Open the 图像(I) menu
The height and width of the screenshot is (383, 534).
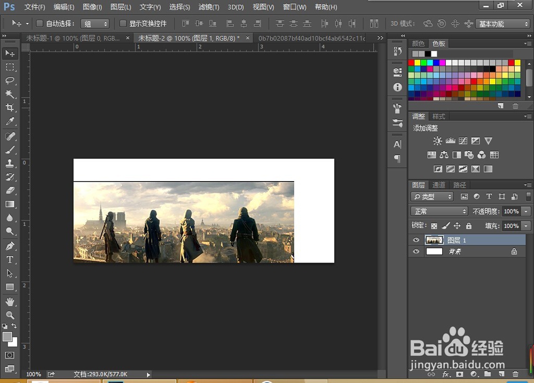[92, 7]
